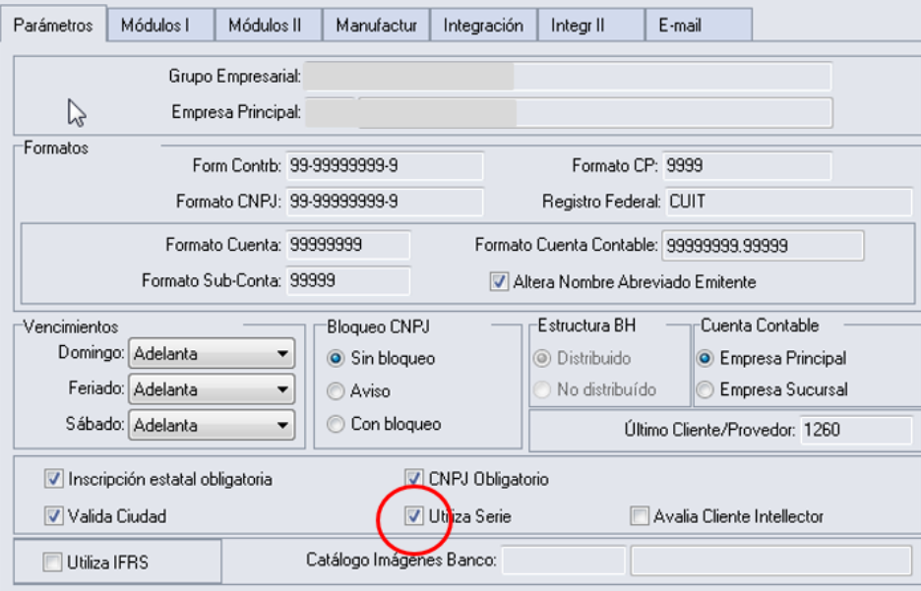The width and height of the screenshot is (921, 591).
Task: Select Empresa Principal under Cuenta Contable
Action: (x=705, y=358)
